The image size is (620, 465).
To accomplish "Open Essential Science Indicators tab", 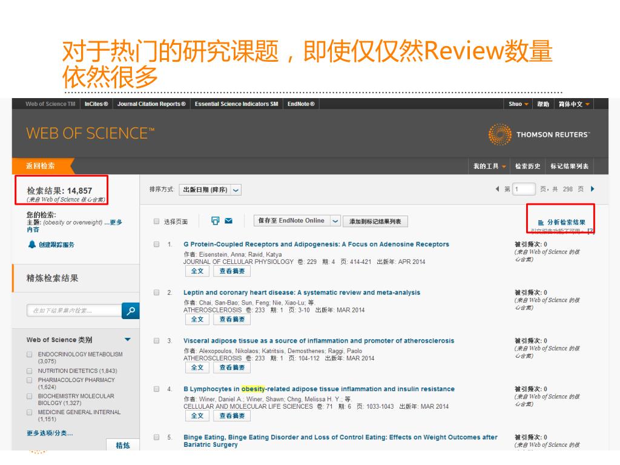I will pyautogui.click(x=237, y=104).
